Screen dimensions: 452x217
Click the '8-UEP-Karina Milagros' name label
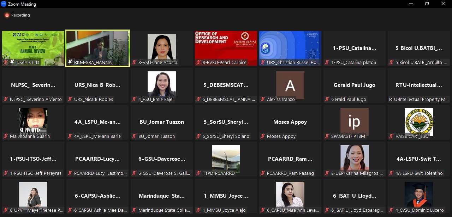(357, 173)
